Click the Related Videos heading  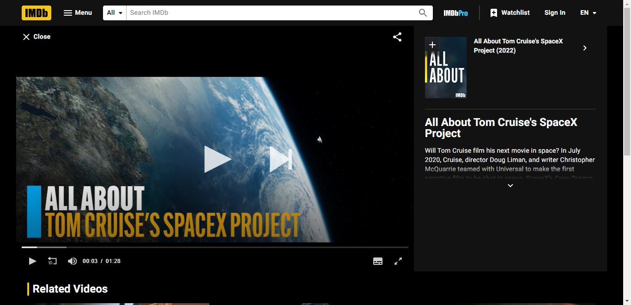click(x=70, y=289)
